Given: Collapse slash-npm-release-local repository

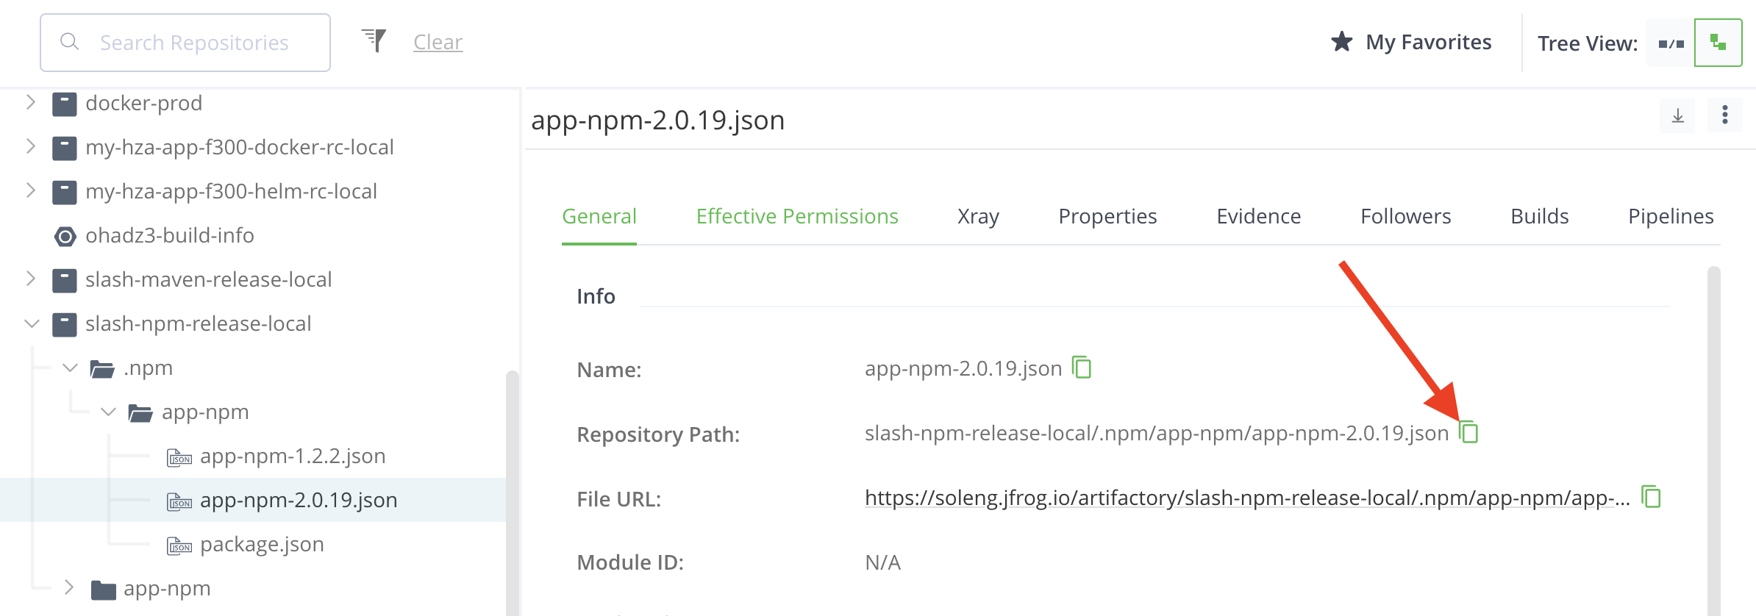Looking at the screenshot, I should click(x=32, y=323).
